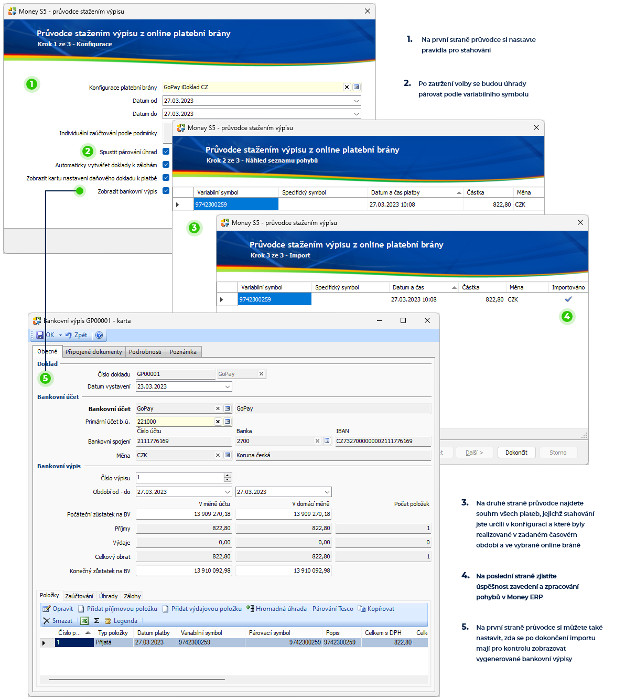625x700 pixels.
Task: Click Kopírovat copy item
Action: (376, 609)
